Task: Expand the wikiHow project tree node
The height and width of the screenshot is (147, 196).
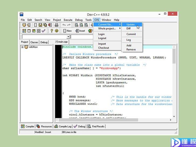Action: tap(23, 47)
